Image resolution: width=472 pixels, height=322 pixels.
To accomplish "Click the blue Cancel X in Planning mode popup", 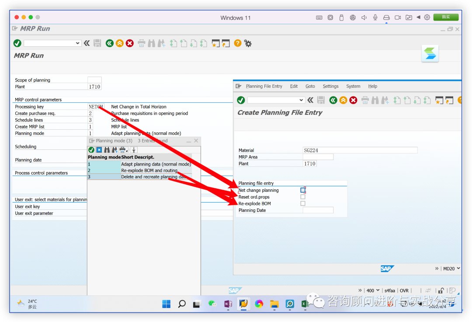I will 99,149.
